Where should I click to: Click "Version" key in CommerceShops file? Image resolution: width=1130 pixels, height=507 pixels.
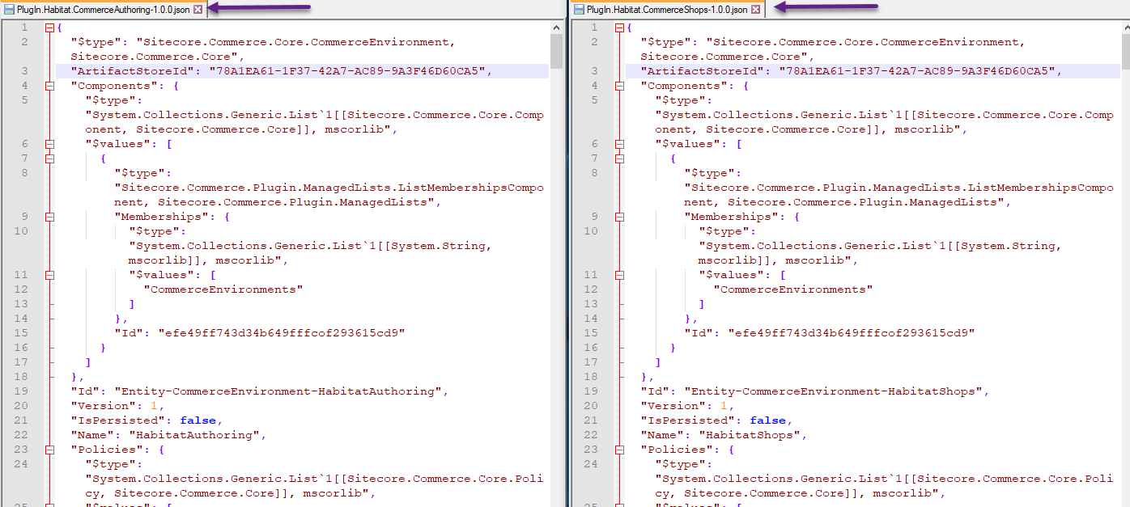click(673, 406)
